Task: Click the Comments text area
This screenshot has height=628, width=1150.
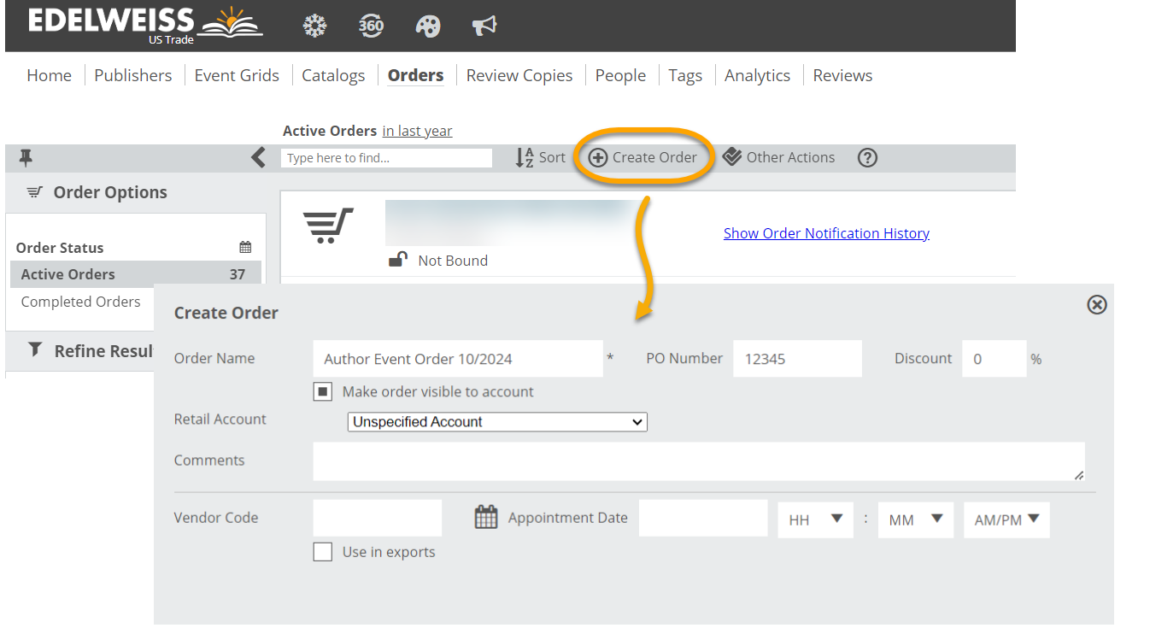Action: pyautogui.click(x=699, y=461)
